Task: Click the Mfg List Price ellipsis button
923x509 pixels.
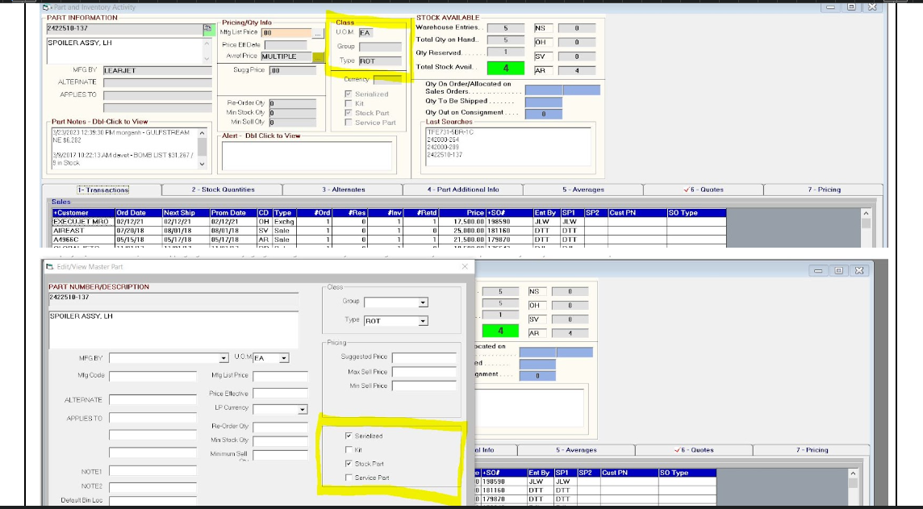Action: pyautogui.click(x=318, y=33)
